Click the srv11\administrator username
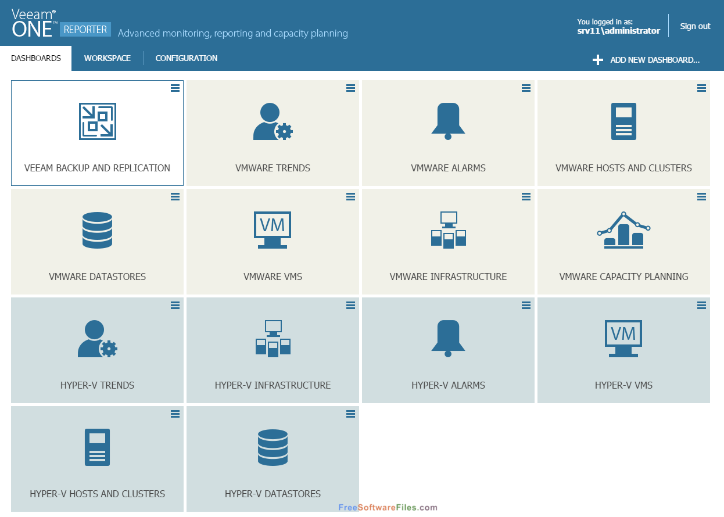This screenshot has height=517, width=724. (618, 31)
